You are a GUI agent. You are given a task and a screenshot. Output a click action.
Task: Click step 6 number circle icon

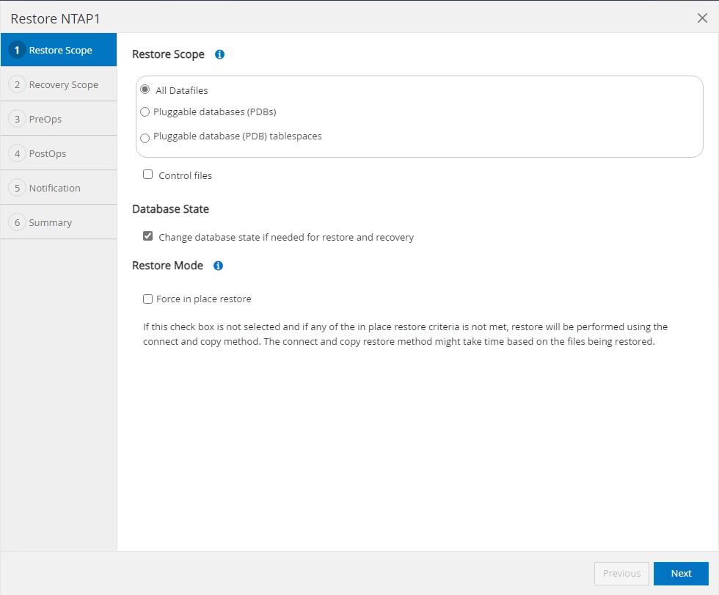17,222
